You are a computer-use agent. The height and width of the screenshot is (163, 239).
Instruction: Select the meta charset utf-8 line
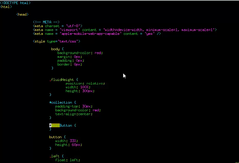point(58,26)
